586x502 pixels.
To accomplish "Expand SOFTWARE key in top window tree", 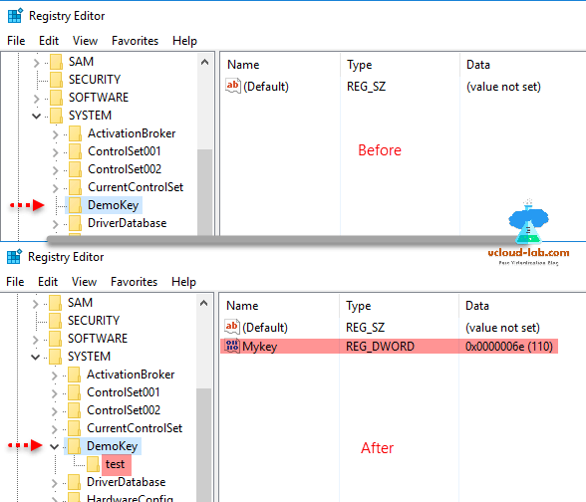I will (x=36, y=99).
